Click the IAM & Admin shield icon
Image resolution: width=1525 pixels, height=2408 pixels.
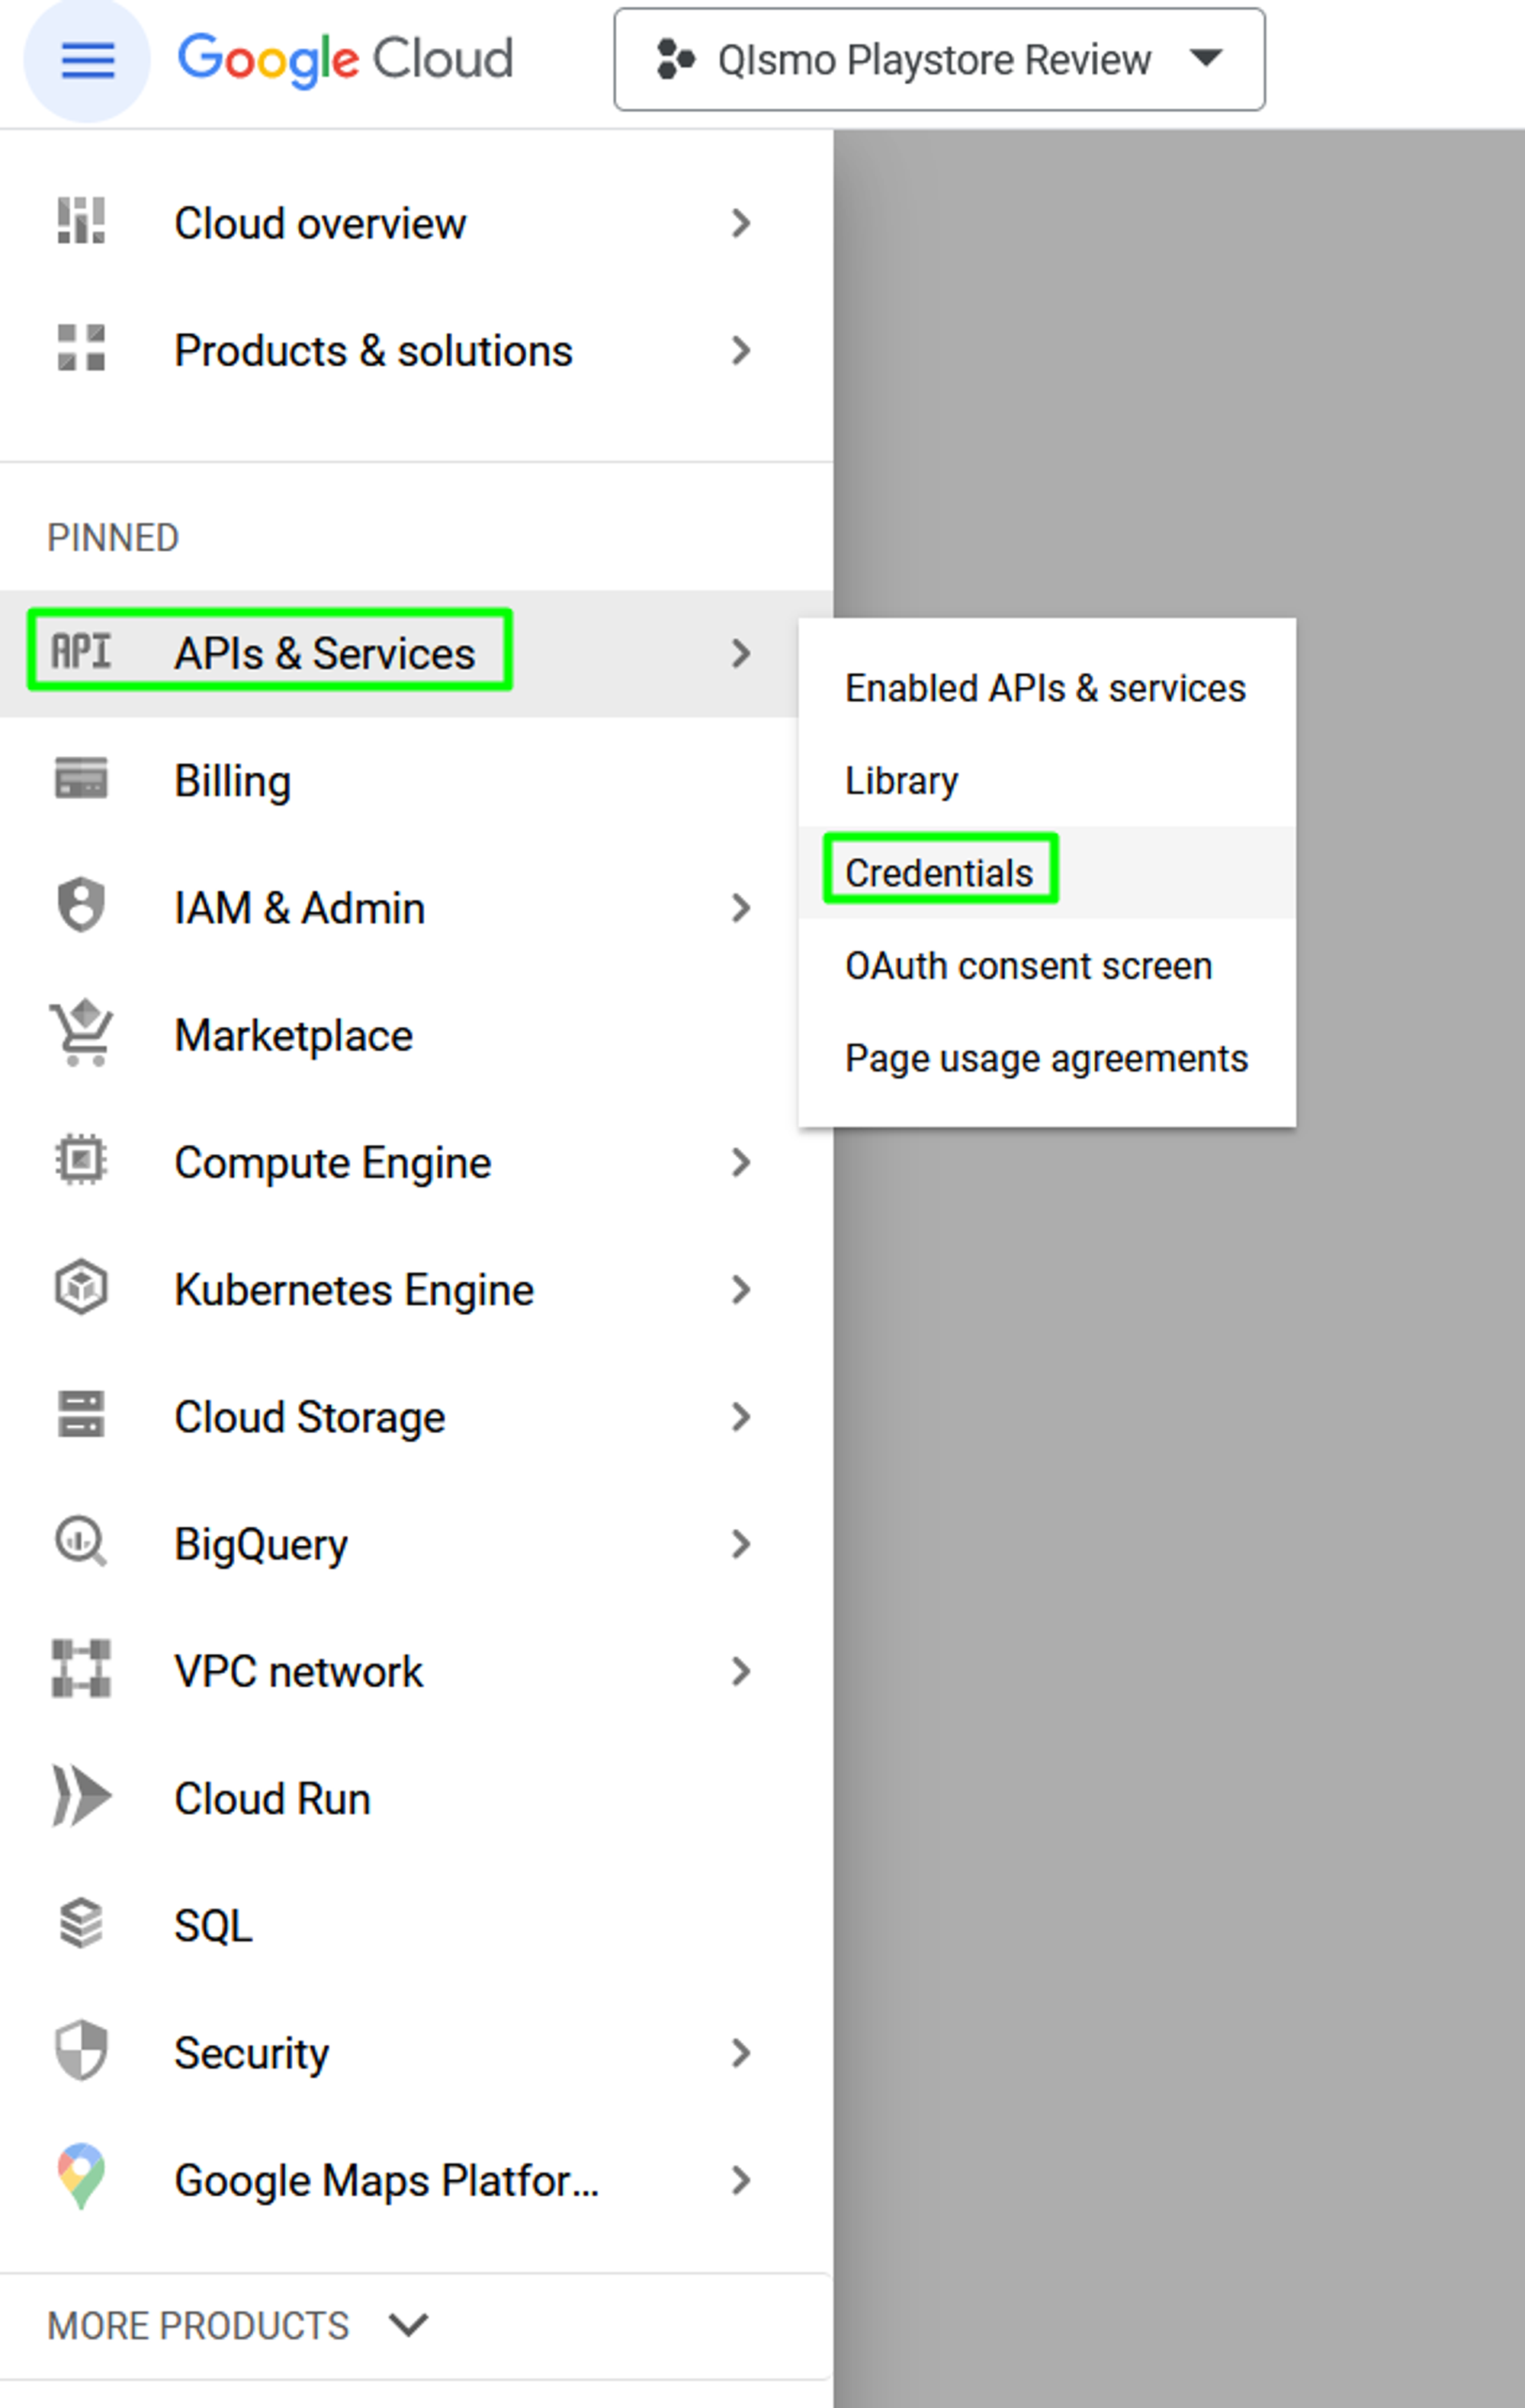click(81, 905)
